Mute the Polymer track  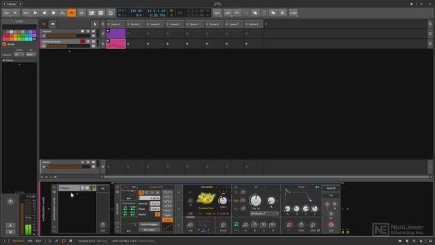[x=94, y=31]
